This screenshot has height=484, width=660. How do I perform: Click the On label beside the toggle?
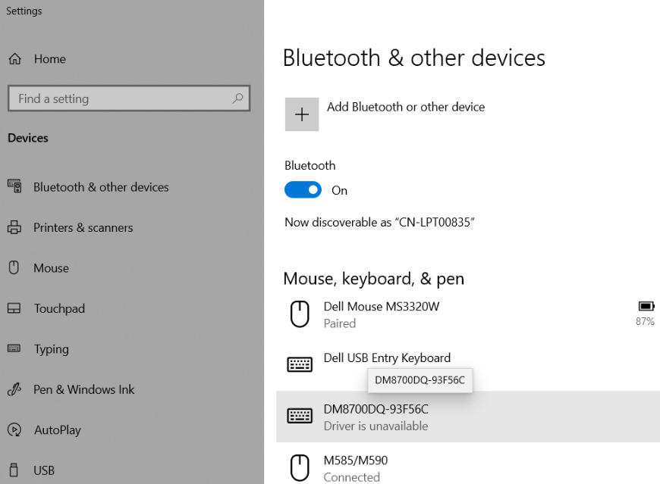[340, 191]
